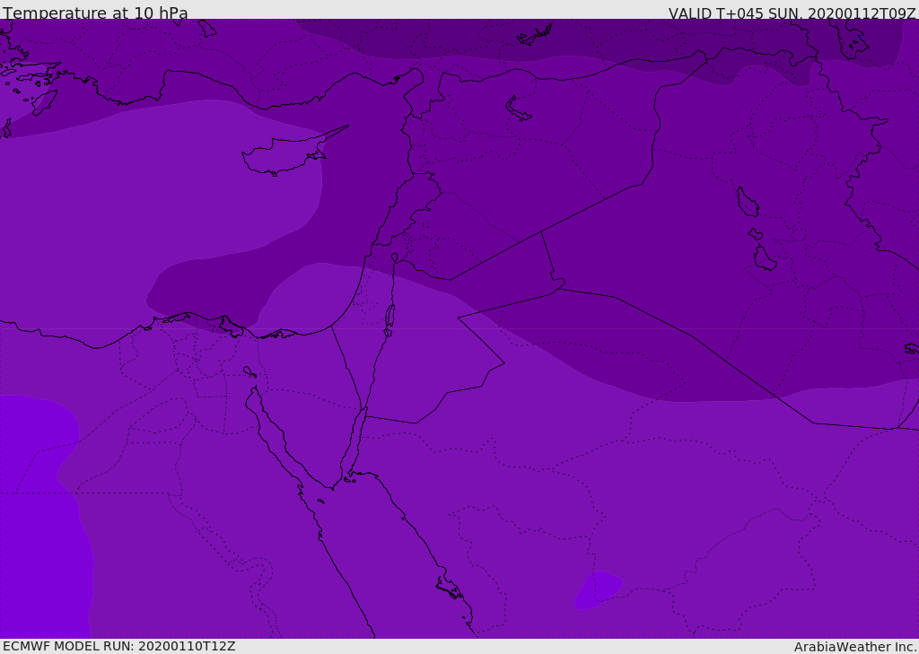Click the 'VALID T+045 SUN. 20200112T09Z' timestamp
This screenshot has height=654, width=919.
point(792,13)
